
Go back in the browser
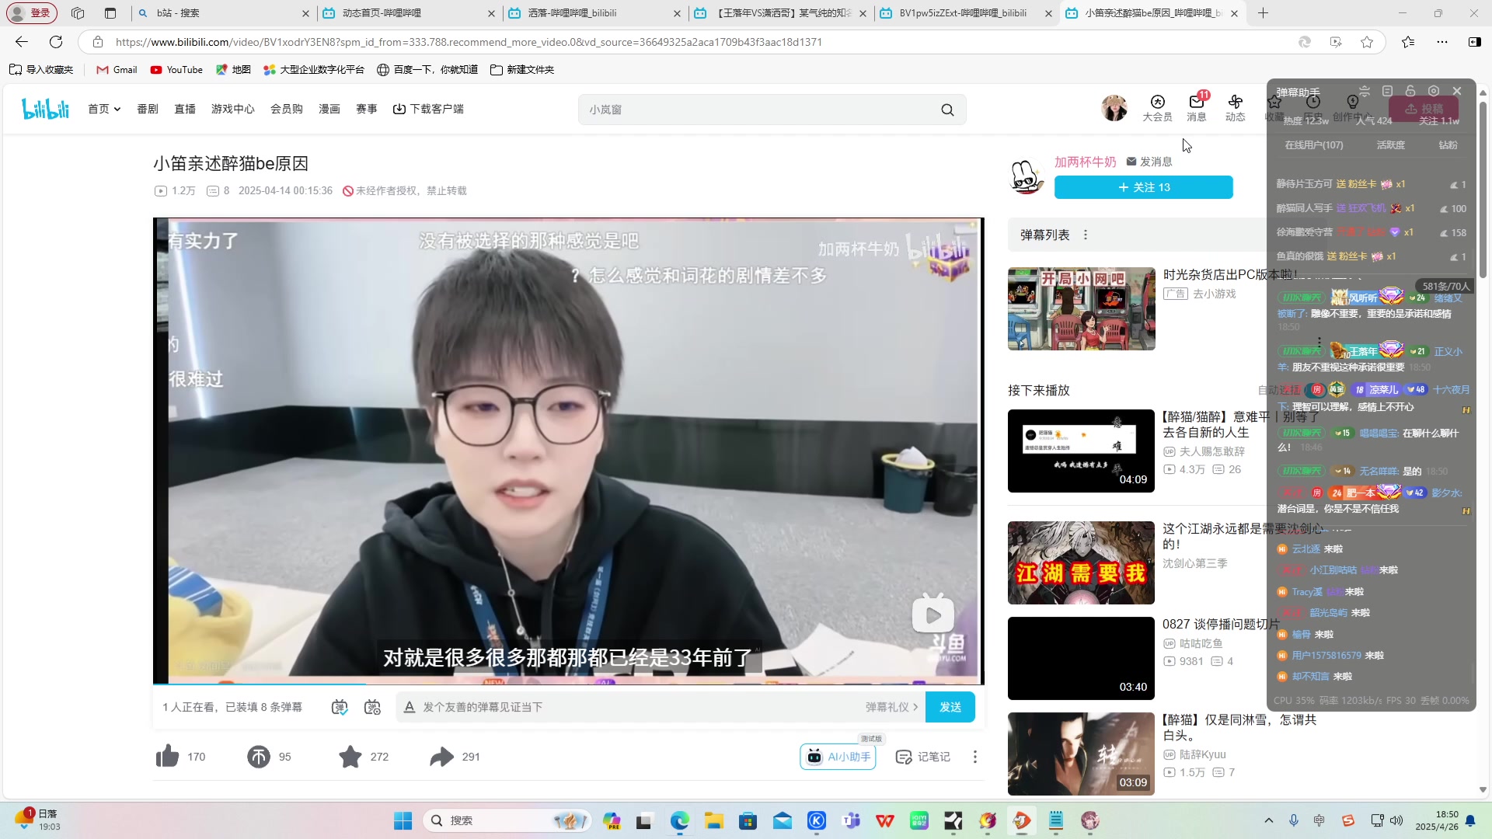22,42
